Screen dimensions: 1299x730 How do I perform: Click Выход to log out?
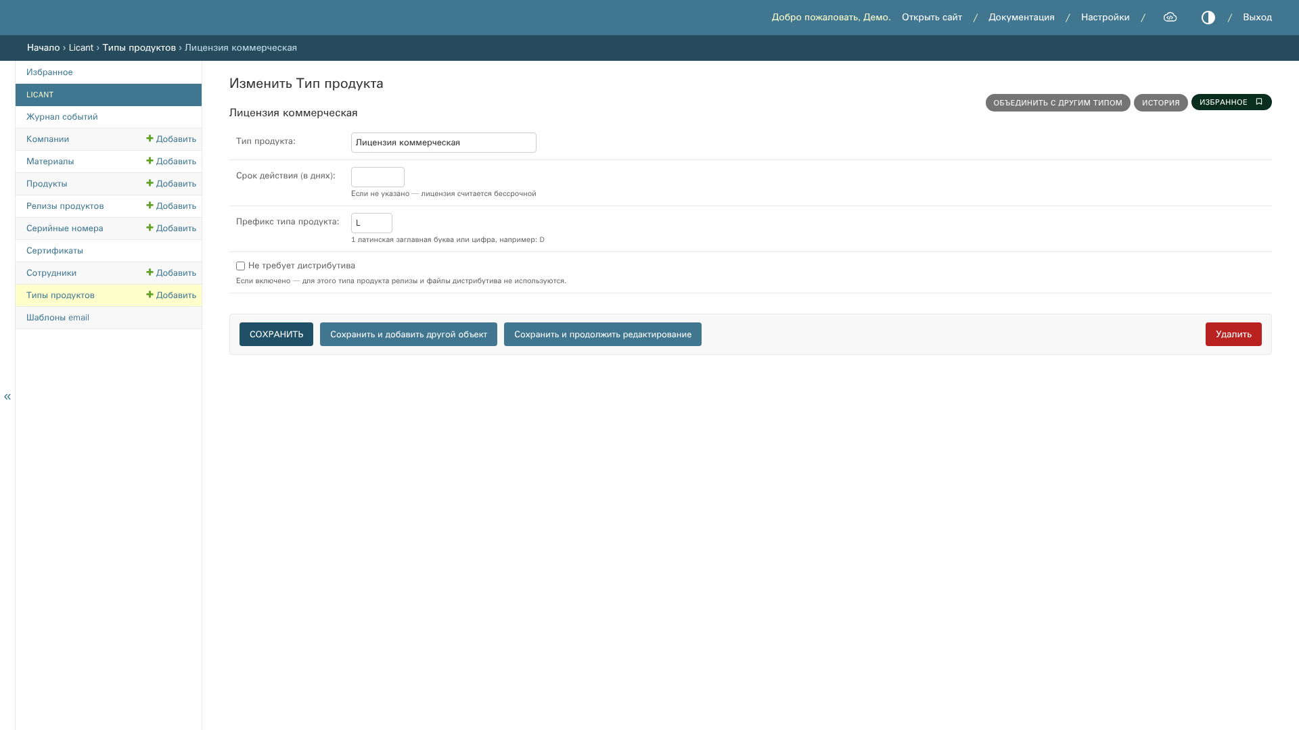pos(1257,18)
